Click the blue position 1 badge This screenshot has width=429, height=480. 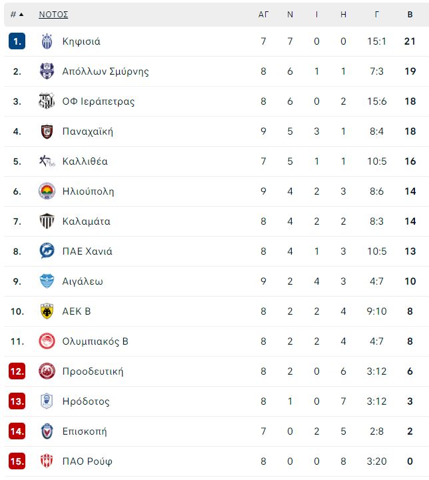(17, 41)
